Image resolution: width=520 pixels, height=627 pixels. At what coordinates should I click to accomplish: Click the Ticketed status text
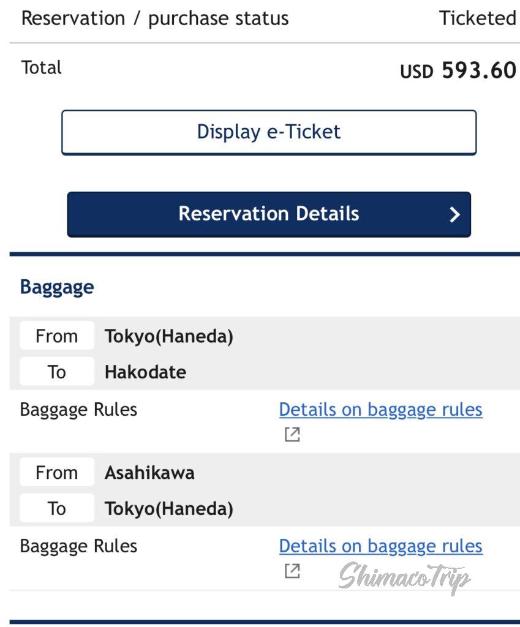[x=477, y=18]
